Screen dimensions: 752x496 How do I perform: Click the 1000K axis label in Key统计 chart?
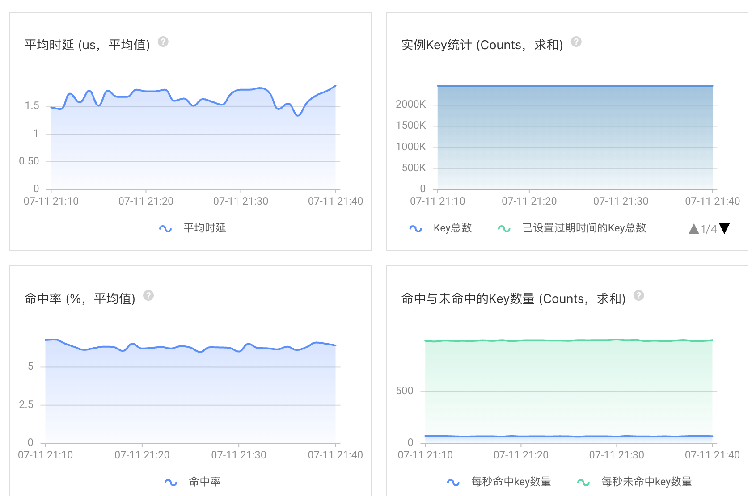[411, 147]
